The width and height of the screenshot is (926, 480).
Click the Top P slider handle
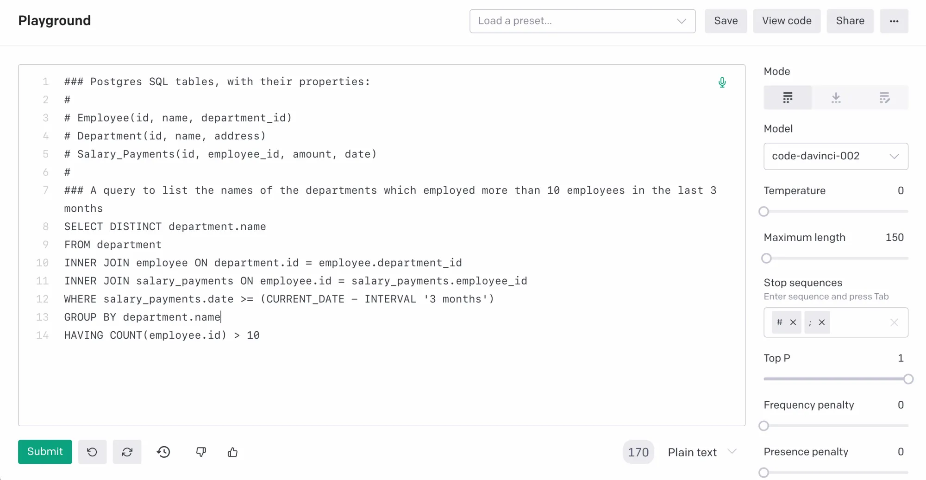(908, 379)
